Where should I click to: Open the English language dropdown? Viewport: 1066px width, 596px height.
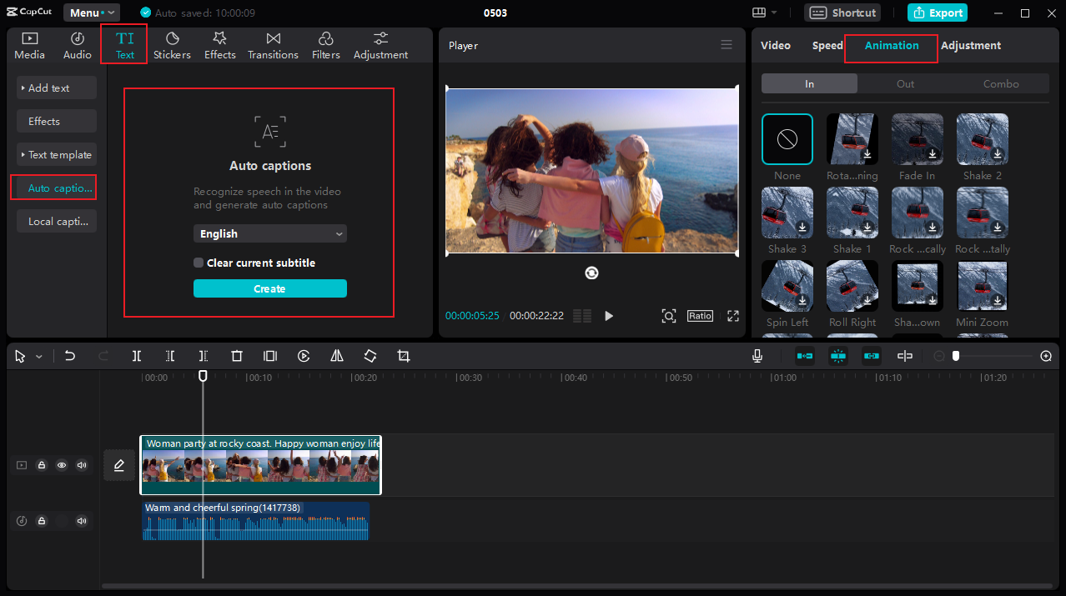(x=270, y=234)
